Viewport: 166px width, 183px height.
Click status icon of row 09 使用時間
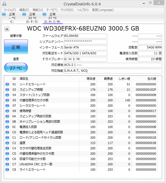coord(7,111)
